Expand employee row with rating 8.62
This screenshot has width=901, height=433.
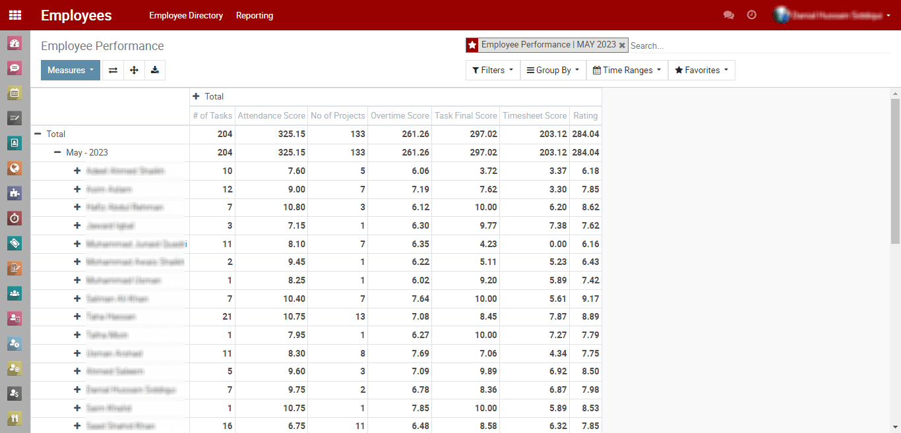[x=77, y=207]
